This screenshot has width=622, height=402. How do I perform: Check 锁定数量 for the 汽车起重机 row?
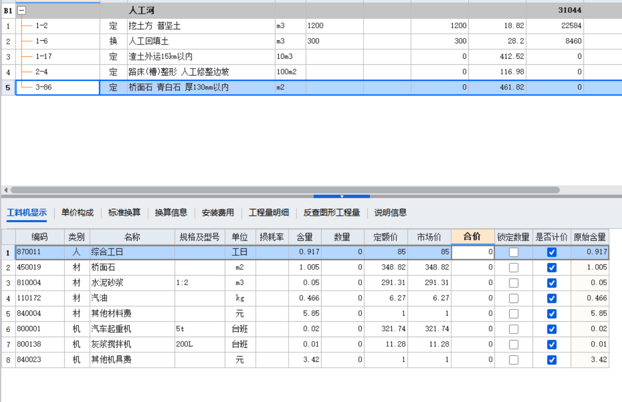(513, 329)
